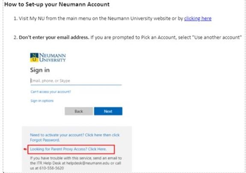Click the gray Back button
246x173 pixels.
[x=79, y=111]
